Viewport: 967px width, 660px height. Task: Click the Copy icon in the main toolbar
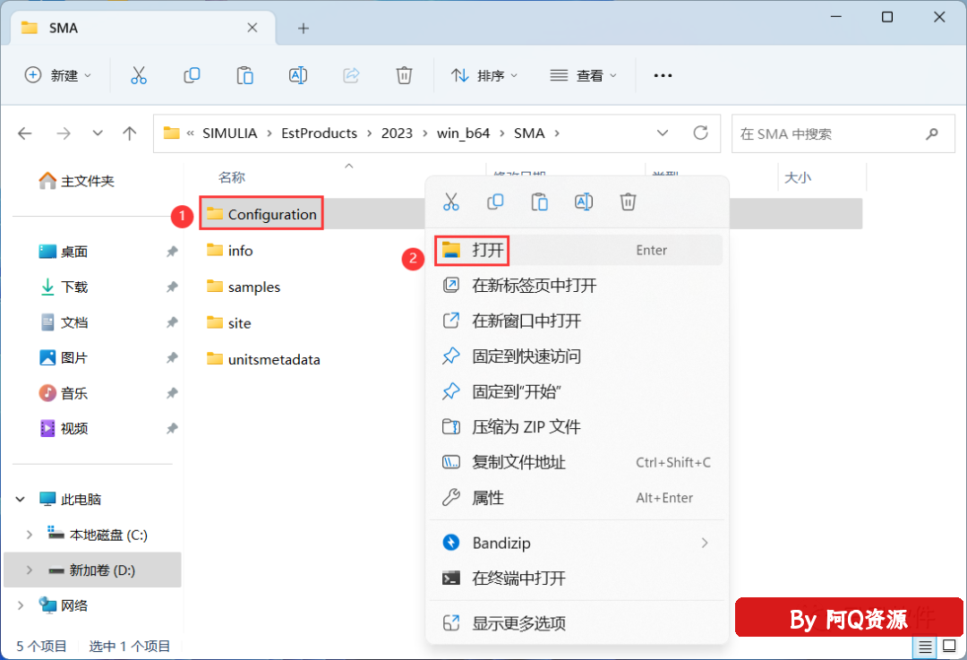(192, 75)
